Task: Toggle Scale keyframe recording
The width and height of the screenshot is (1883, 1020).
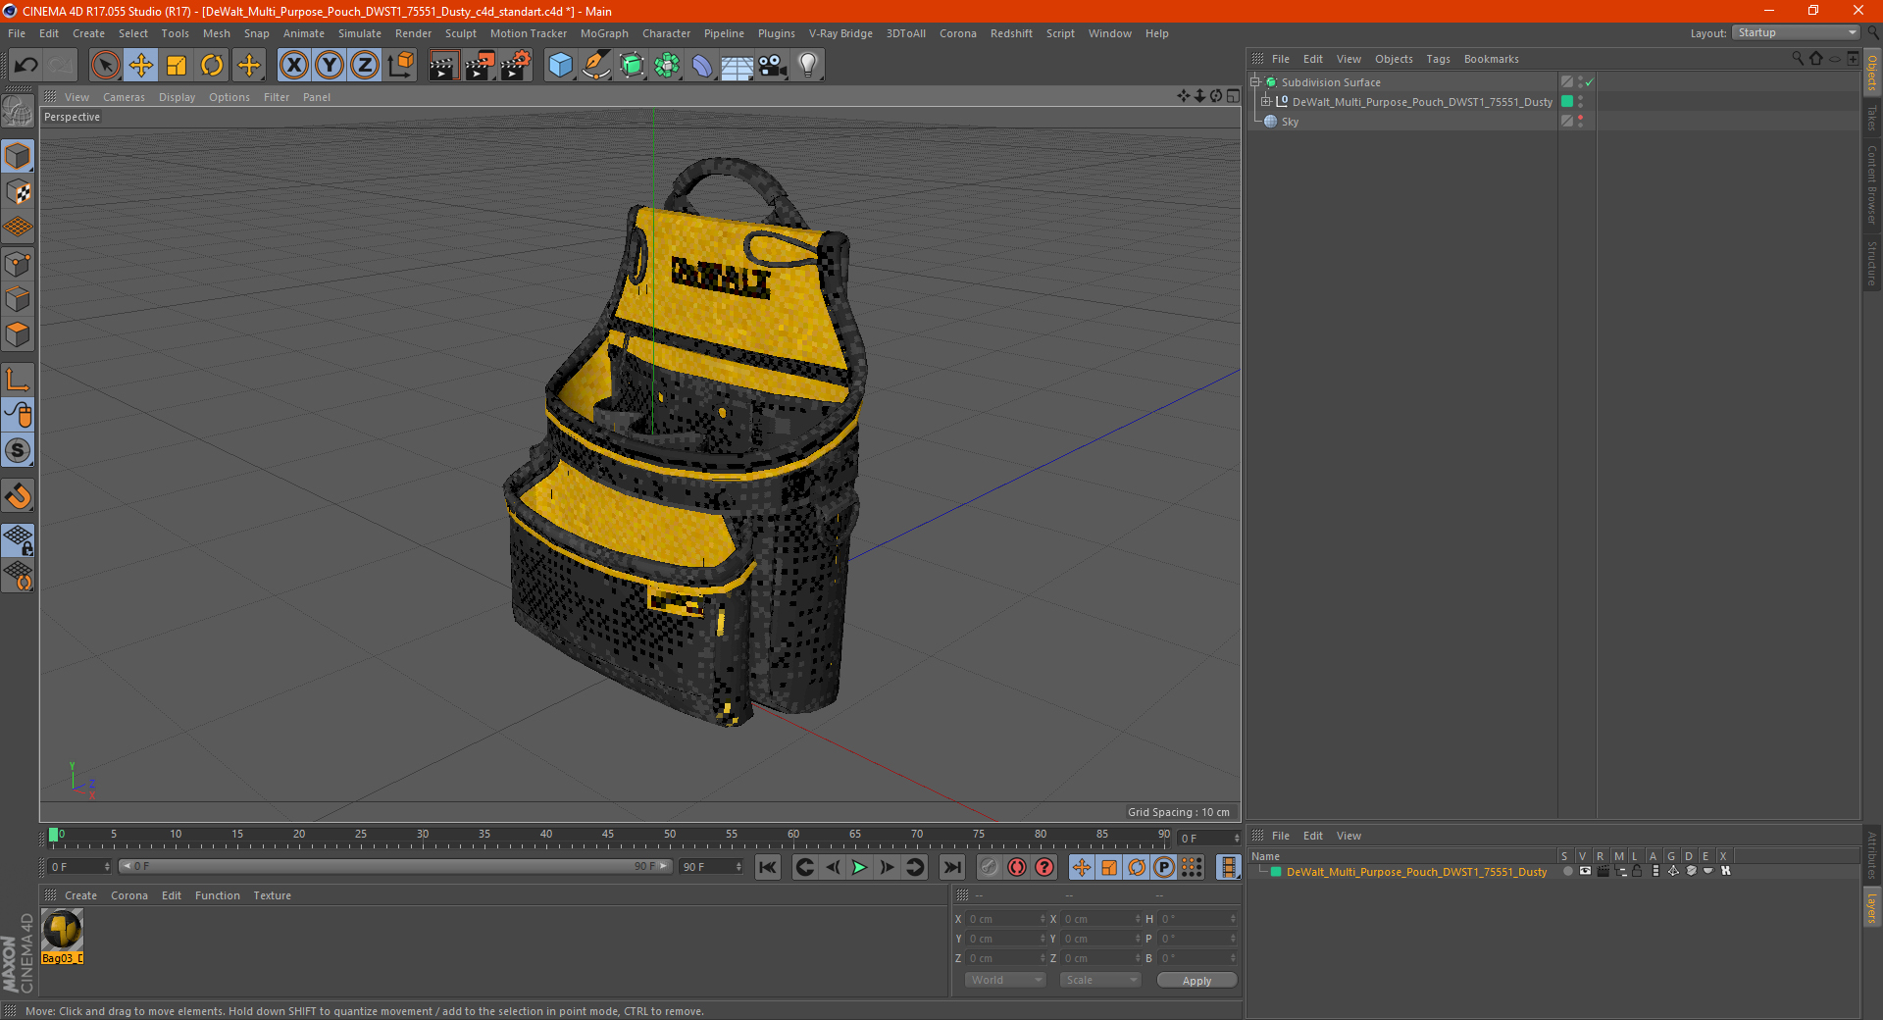Action: click(x=1109, y=867)
